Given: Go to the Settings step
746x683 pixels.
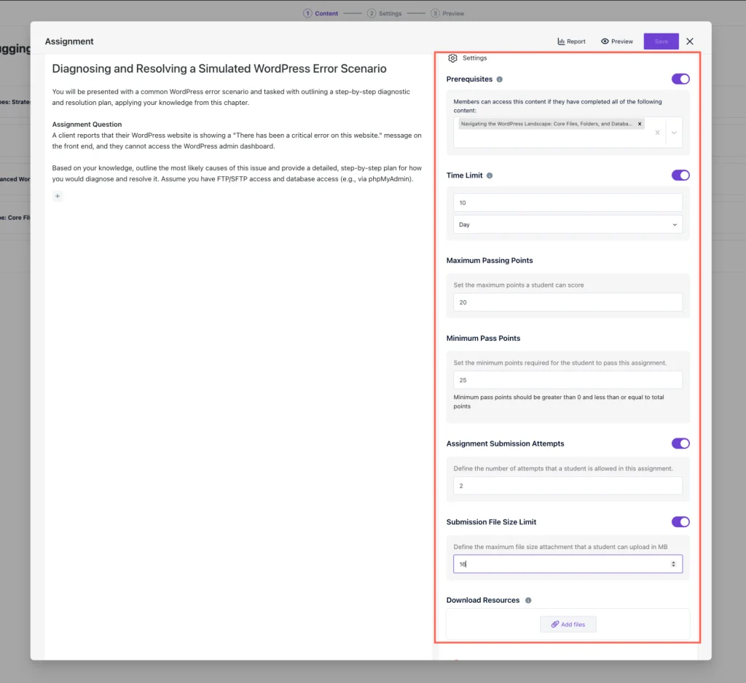Looking at the screenshot, I should [385, 13].
